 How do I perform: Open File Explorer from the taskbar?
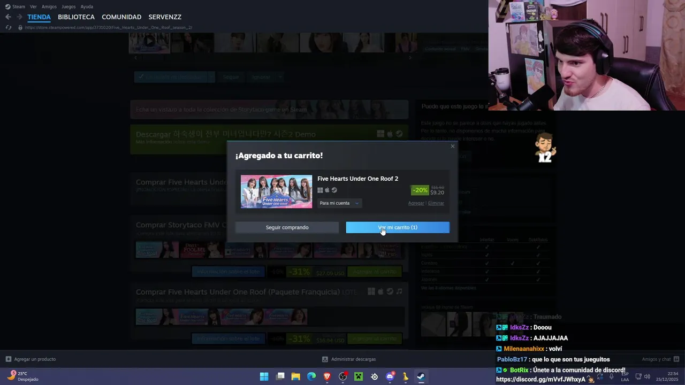295,376
